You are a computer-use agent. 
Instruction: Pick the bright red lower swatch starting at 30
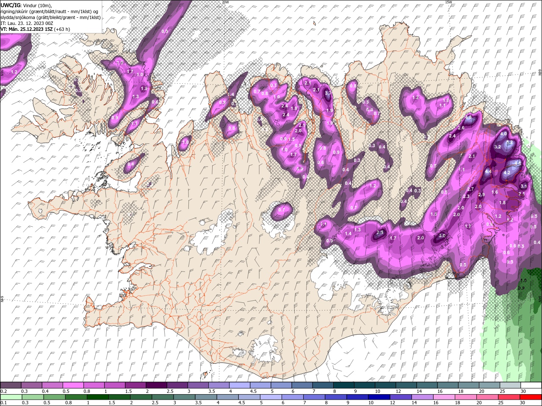point(531,397)
